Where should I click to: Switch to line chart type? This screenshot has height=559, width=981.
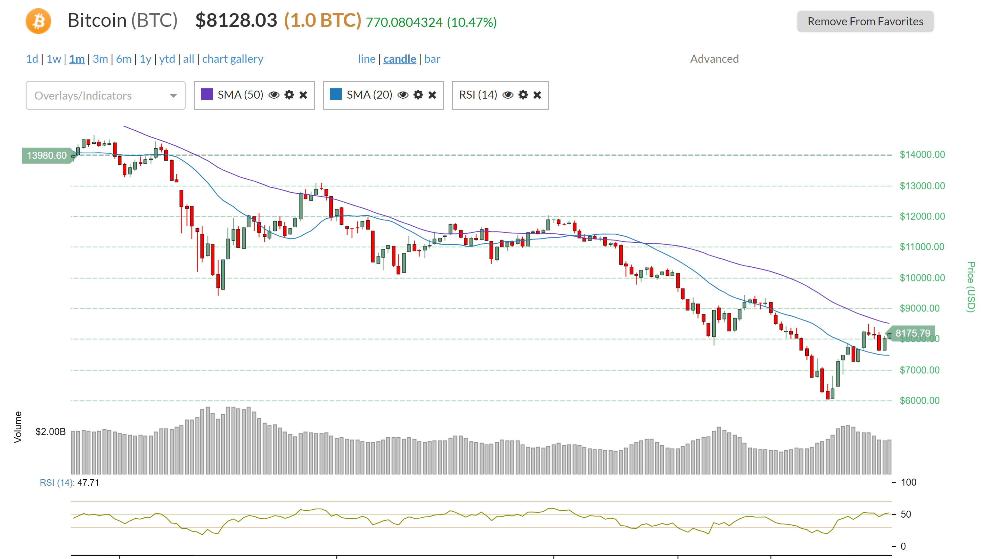click(x=367, y=59)
